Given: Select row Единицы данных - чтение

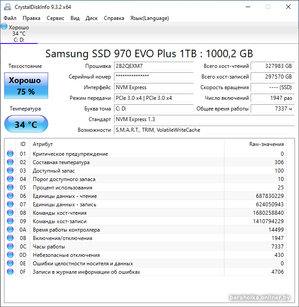Looking at the screenshot, I should pos(146,196).
